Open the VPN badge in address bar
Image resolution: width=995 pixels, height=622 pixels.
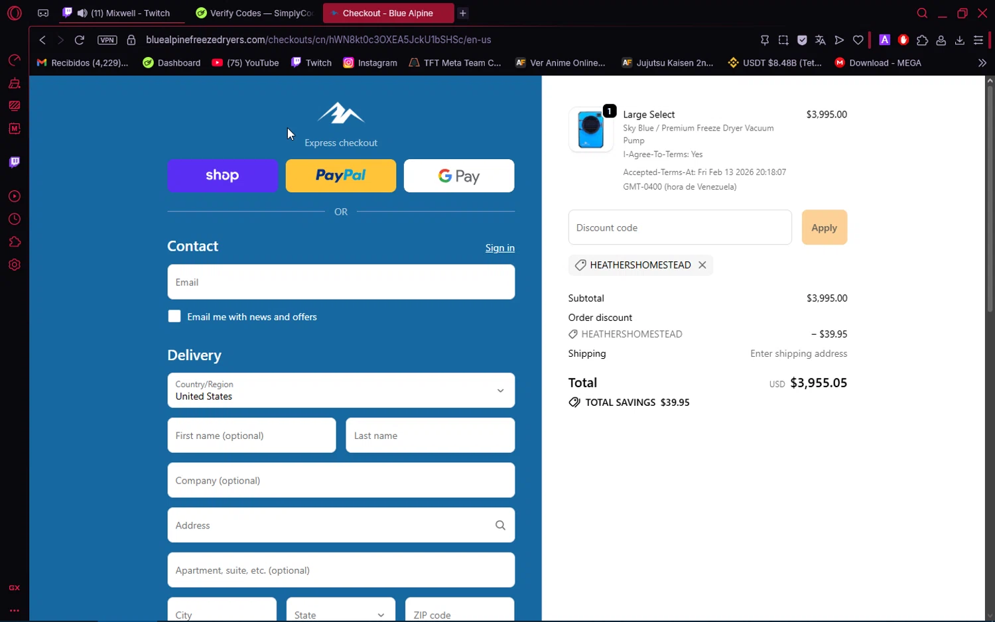coord(107,40)
